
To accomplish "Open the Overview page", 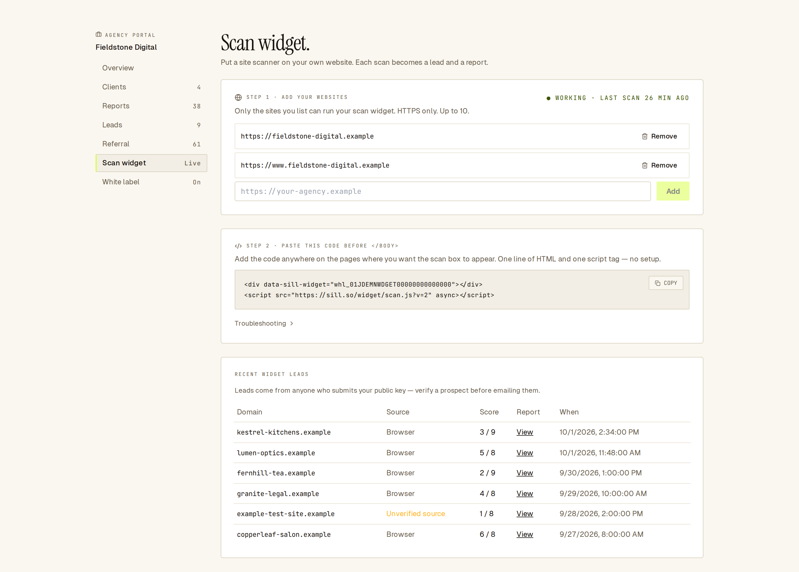I will tap(151, 68).
